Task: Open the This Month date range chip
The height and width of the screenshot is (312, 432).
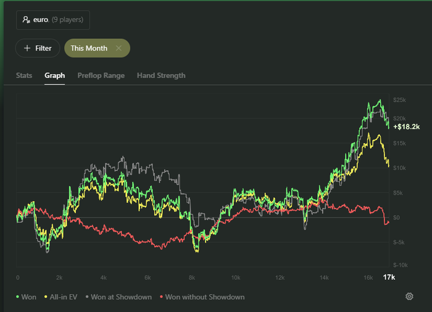Action: (89, 48)
